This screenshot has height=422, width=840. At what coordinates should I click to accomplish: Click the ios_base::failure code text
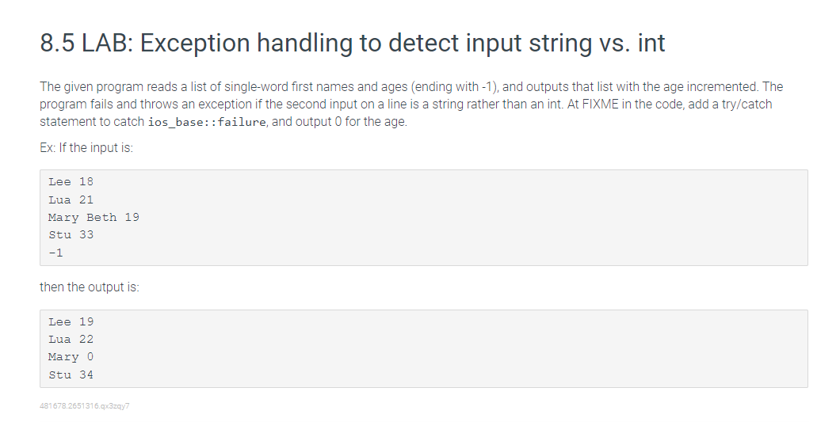click(207, 122)
